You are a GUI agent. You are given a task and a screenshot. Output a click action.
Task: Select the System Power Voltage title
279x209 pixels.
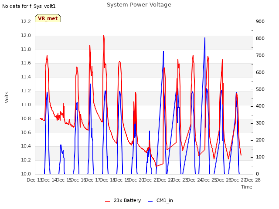coord(139,5)
